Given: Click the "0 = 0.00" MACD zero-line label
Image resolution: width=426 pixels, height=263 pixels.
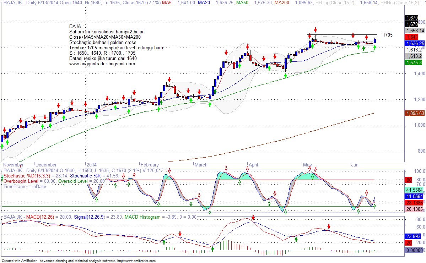Looking at the screenshot, I should click(x=188, y=217).
